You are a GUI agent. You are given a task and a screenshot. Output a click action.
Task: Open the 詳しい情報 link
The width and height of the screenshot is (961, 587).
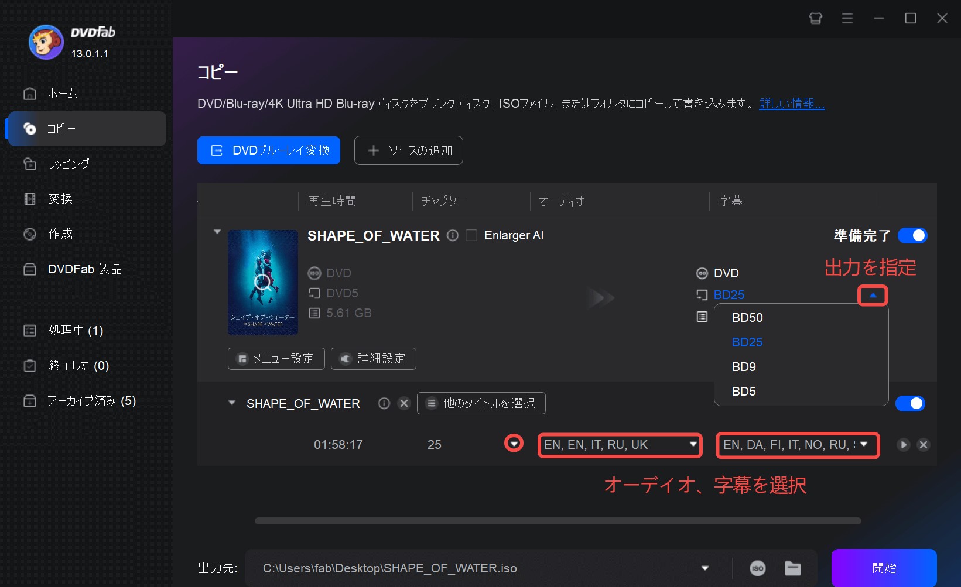[792, 104]
